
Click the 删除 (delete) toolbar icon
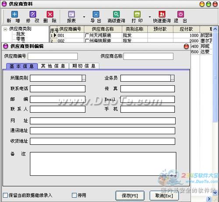tap(50, 14)
